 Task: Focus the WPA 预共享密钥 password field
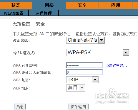[84, 65]
